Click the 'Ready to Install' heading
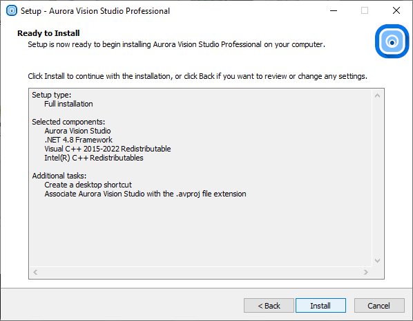The width and height of the screenshot is (413, 321). pos(48,33)
